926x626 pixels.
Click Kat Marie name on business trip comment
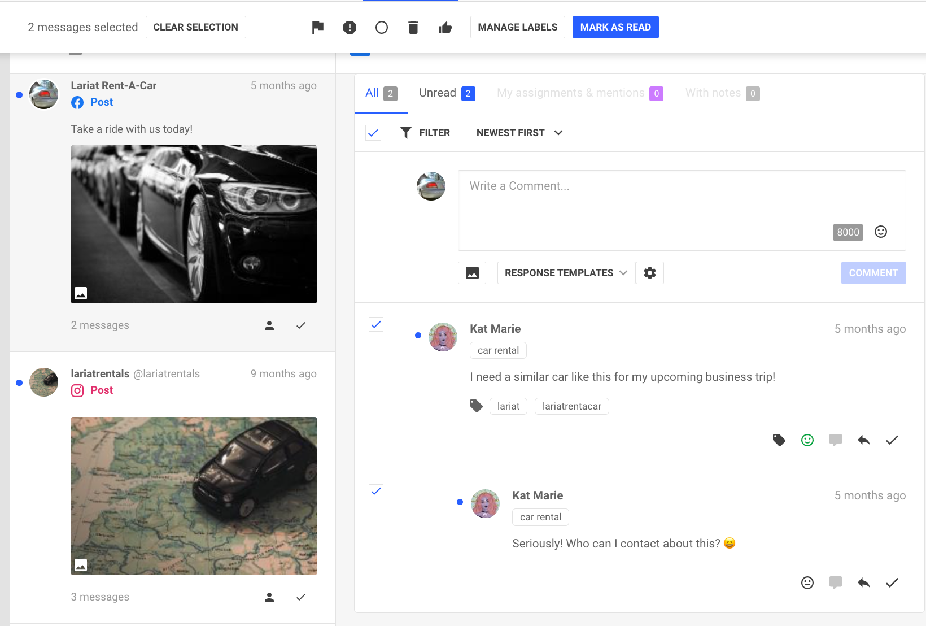point(495,329)
